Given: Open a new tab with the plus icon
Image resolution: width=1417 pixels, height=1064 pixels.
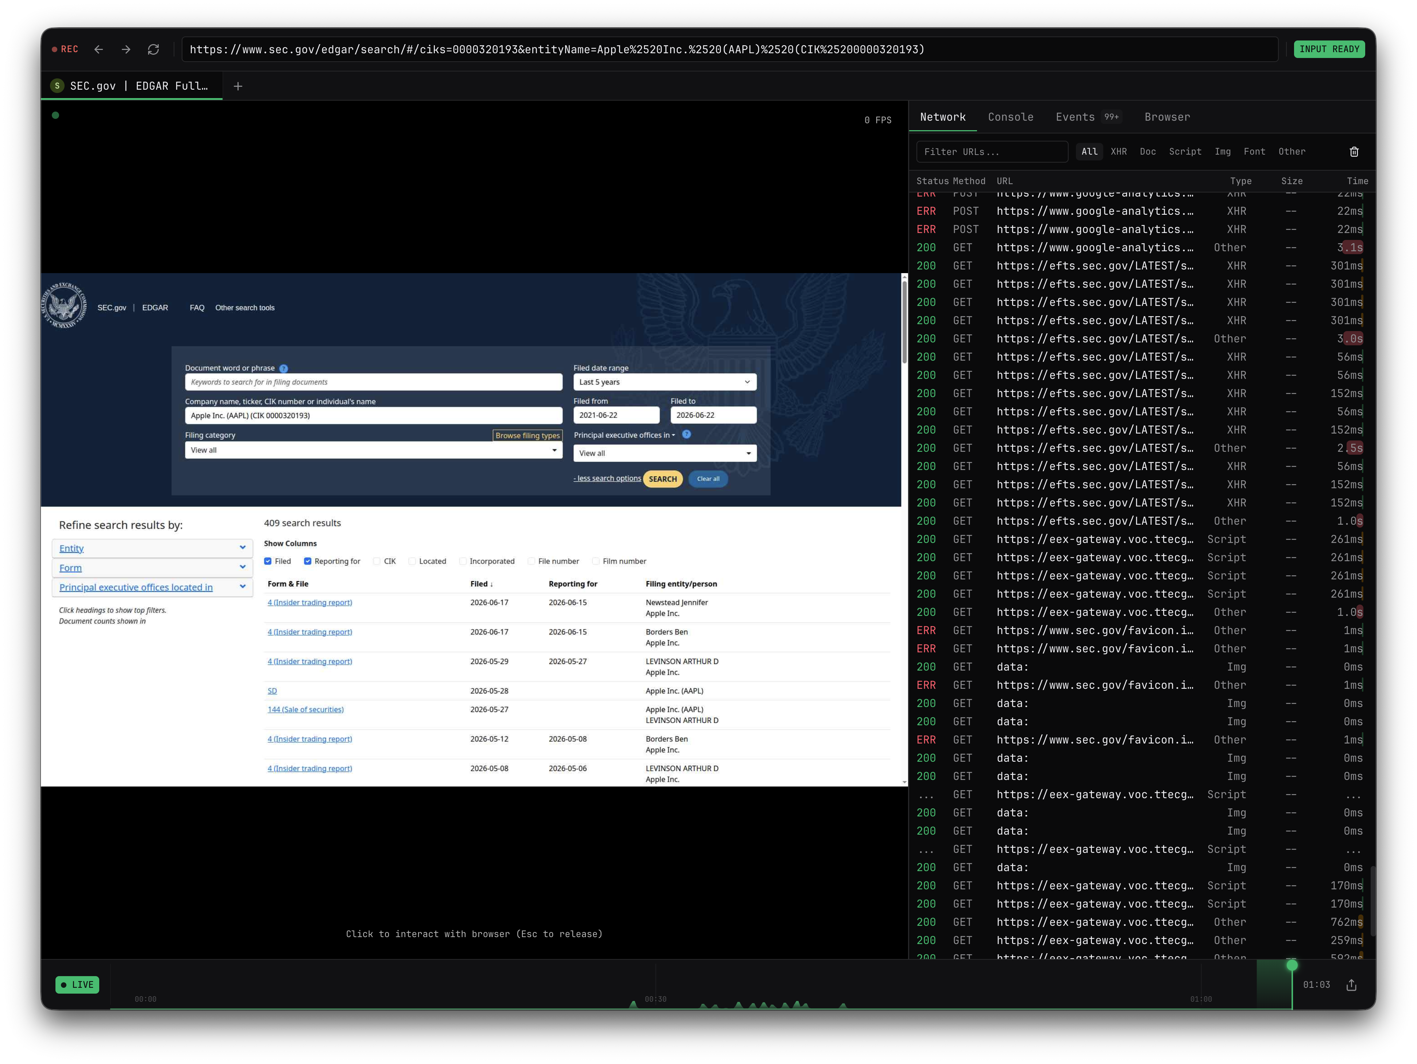Looking at the screenshot, I should (x=238, y=86).
